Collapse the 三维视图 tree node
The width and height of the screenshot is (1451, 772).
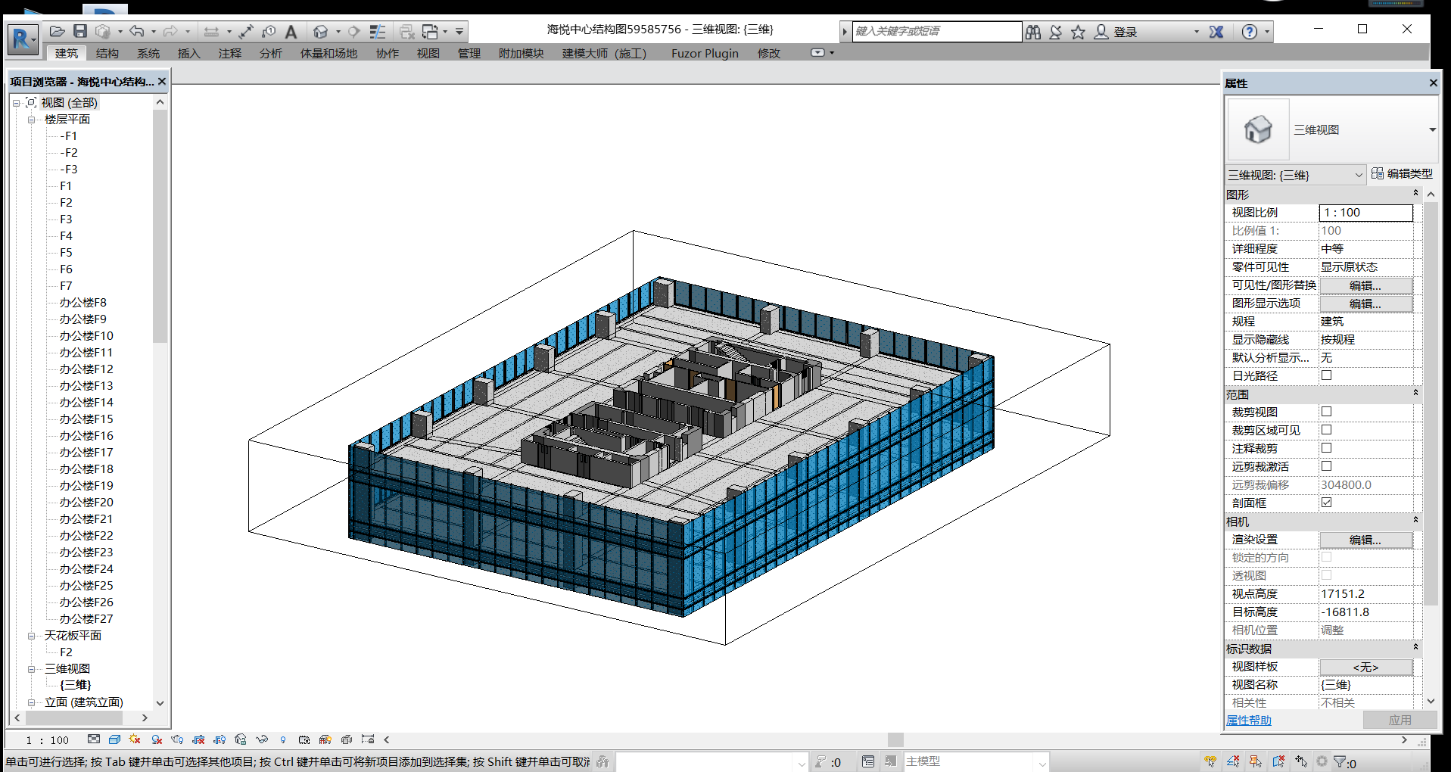[x=31, y=669]
